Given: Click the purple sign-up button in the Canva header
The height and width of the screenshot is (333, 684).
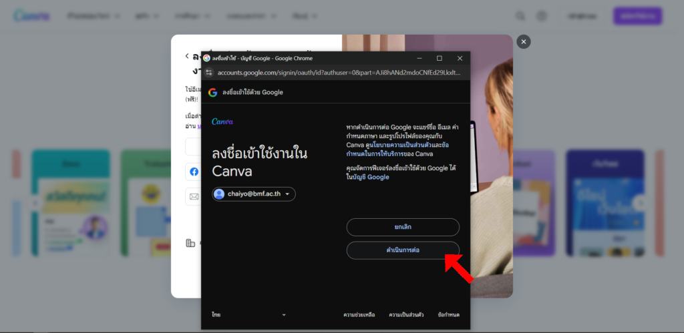Looking at the screenshot, I should point(637,16).
